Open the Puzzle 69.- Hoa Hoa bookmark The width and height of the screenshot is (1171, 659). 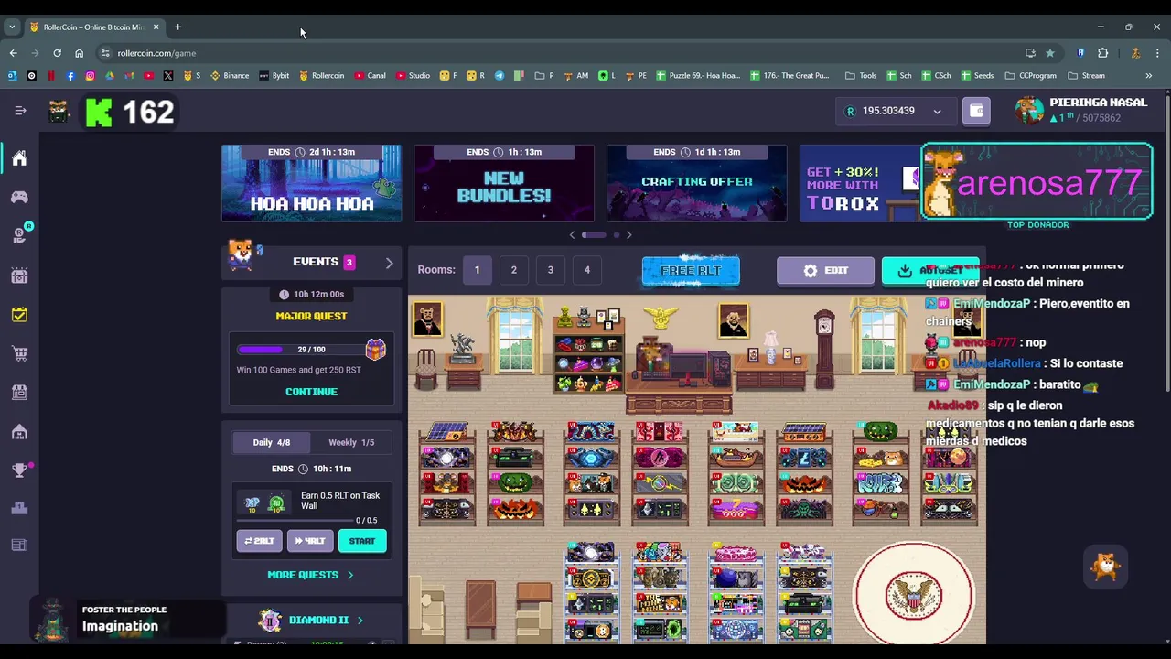tap(698, 76)
